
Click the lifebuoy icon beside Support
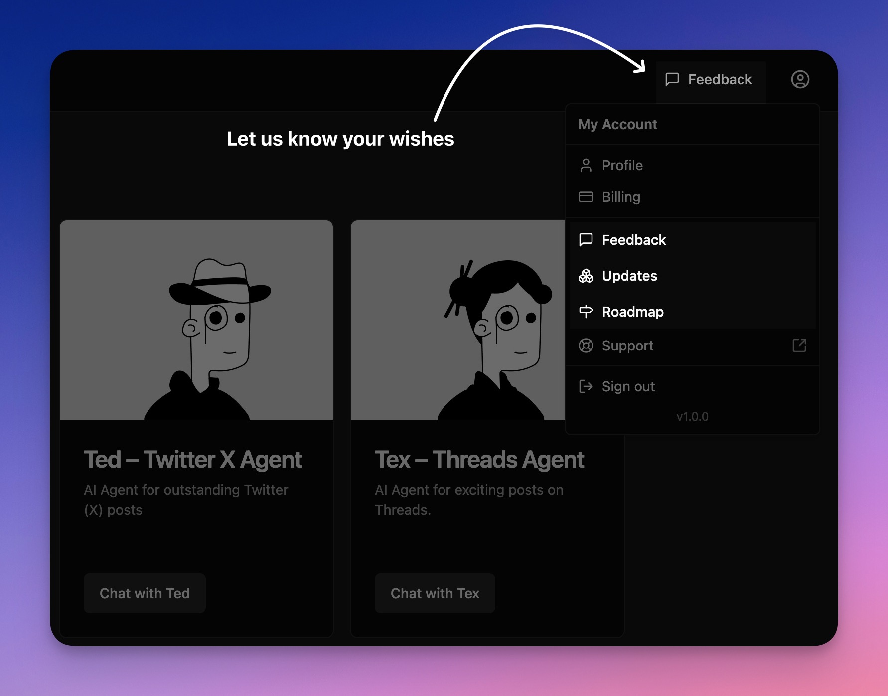tap(586, 346)
